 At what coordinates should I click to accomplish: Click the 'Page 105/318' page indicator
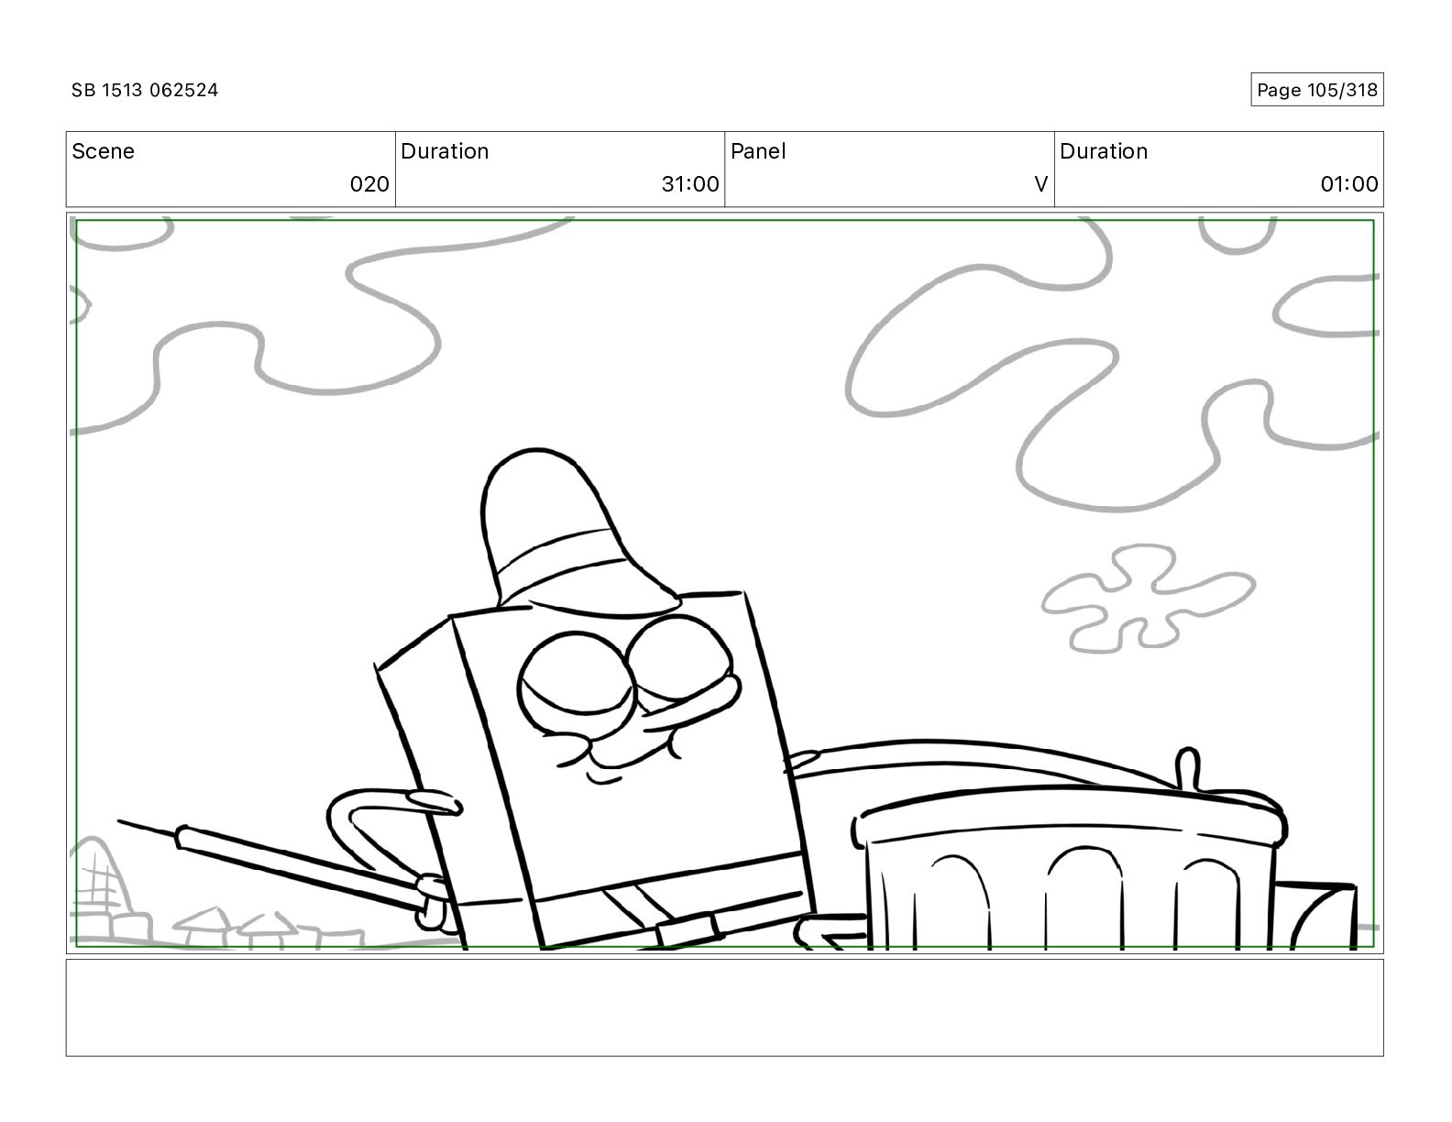(1316, 90)
